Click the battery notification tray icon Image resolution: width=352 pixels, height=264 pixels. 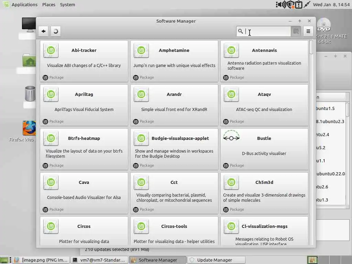point(299,4)
